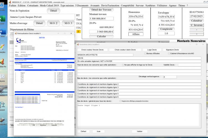The width and height of the screenshot is (208, 138).
Task: Open the Calendrier button
Action: coord(197,21)
